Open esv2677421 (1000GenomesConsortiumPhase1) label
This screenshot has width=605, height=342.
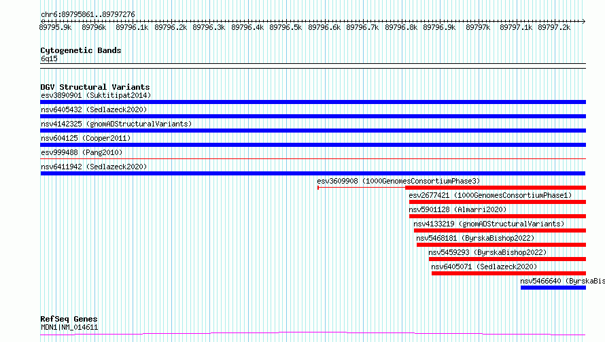coord(490,195)
